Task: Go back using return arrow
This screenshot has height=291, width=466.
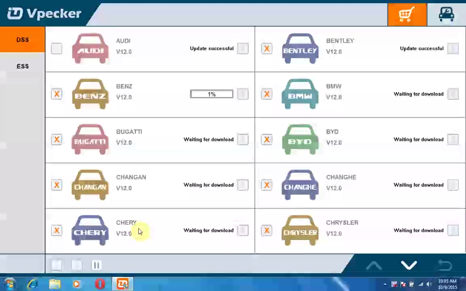Action: click(445, 265)
